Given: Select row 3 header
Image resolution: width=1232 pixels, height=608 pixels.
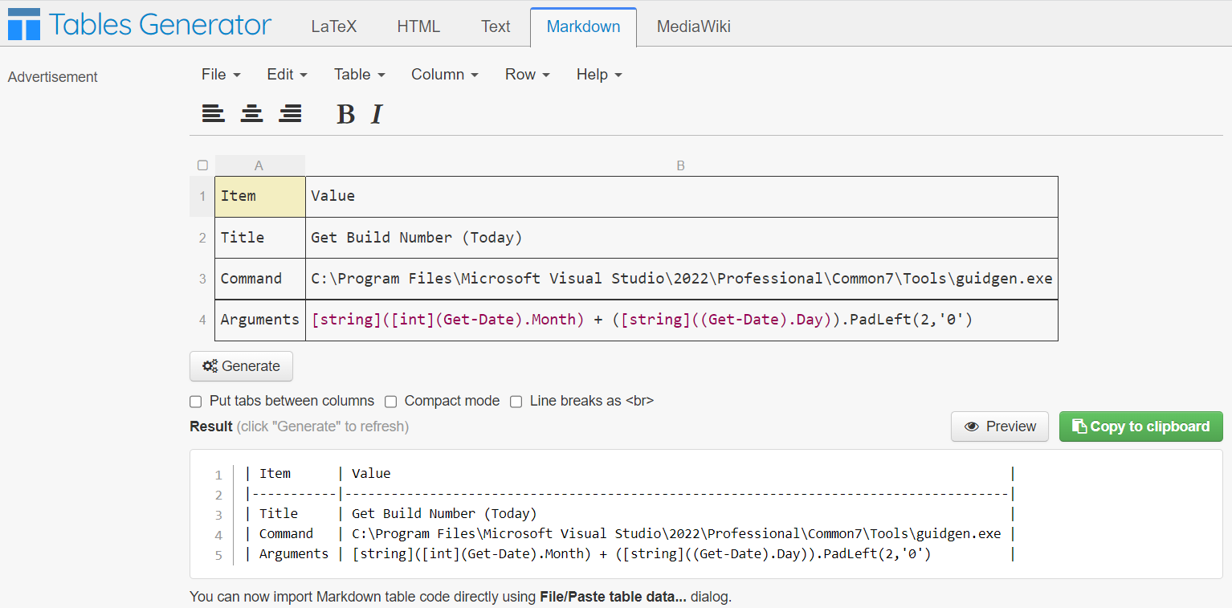Looking at the screenshot, I should coord(202,279).
